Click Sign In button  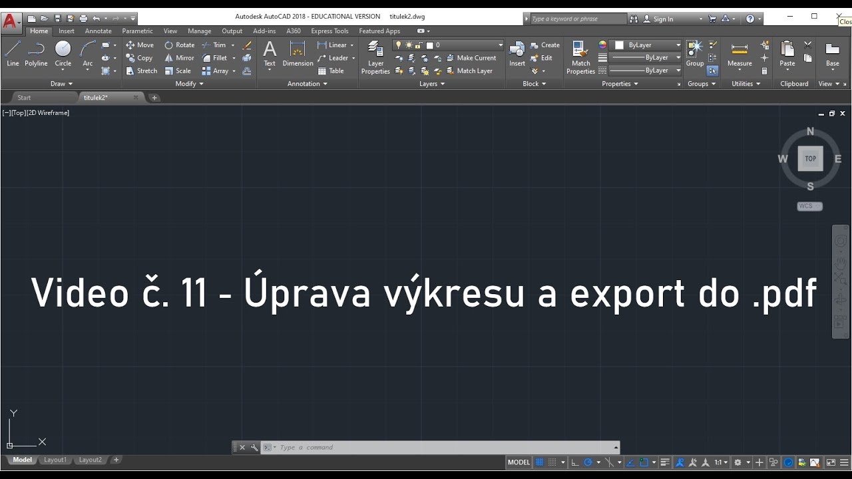(658, 19)
